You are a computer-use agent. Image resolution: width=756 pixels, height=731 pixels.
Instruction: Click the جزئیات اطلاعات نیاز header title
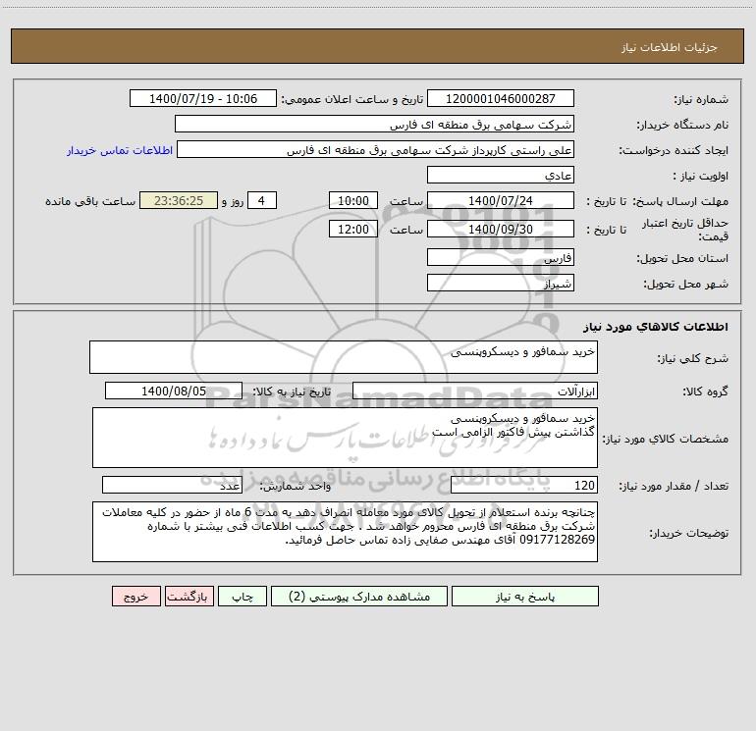(x=670, y=47)
